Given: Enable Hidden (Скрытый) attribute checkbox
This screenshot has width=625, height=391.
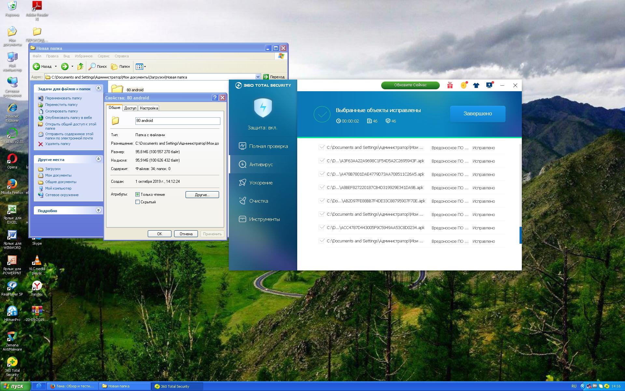Looking at the screenshot, I should 137,202.
